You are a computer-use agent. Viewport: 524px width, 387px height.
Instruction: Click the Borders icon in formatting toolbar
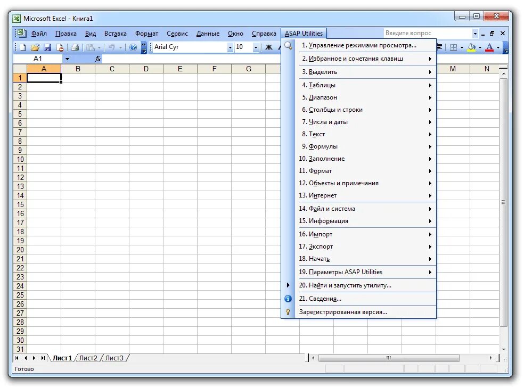pyautogui.click(x=453, y=47)
